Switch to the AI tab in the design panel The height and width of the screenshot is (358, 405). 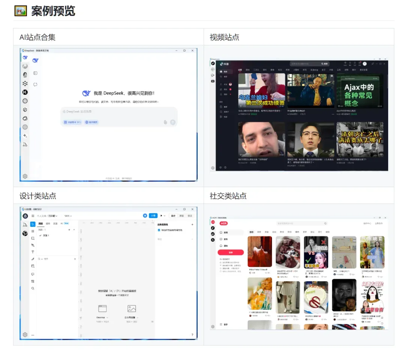tap(61, 223)
